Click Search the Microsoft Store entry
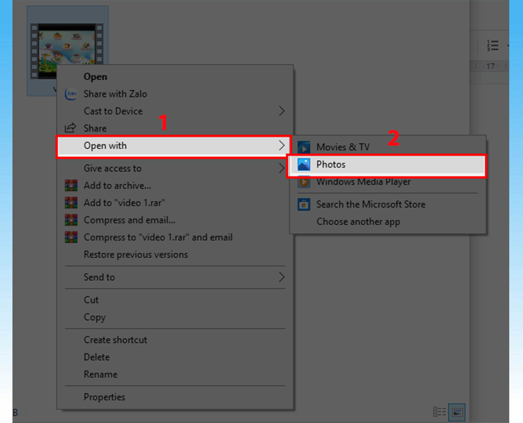This screenshot has height=423, width=523. 370,204
